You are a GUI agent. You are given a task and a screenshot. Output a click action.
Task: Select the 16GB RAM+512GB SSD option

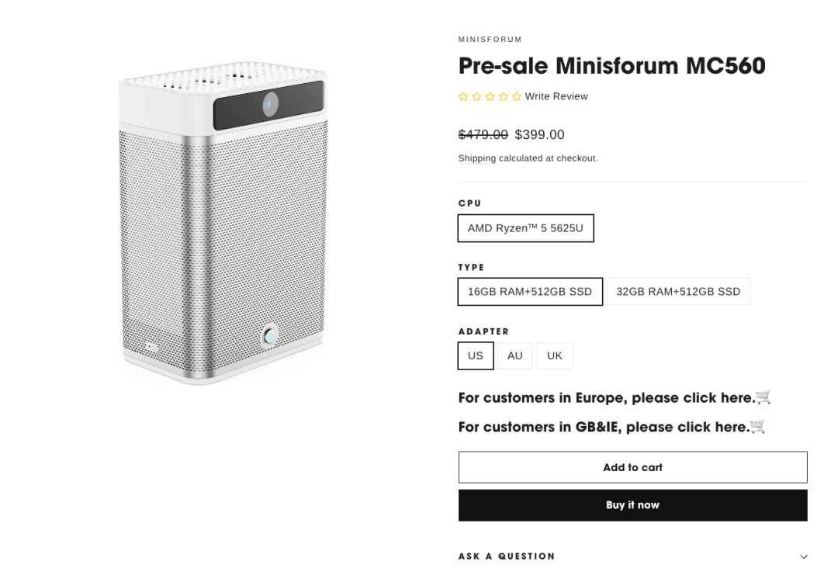(x=530, y=291)
